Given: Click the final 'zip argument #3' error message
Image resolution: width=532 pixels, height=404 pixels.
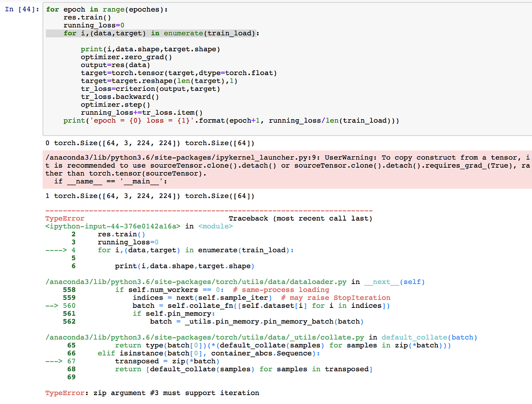Looking at the screenshot, I should [176, 393].
